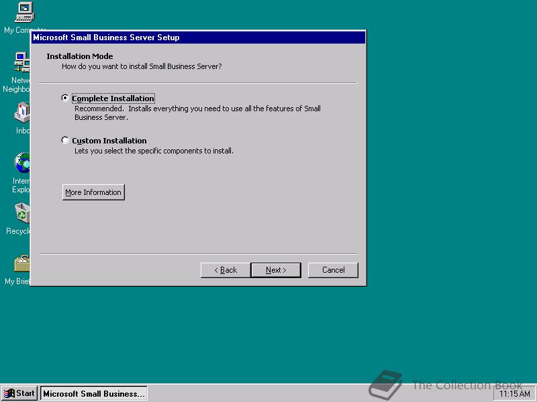Screen dimensions: 537x402
Task: Select the Microsoft Small Business taskbar entry
Action: (x=94, y=393)
